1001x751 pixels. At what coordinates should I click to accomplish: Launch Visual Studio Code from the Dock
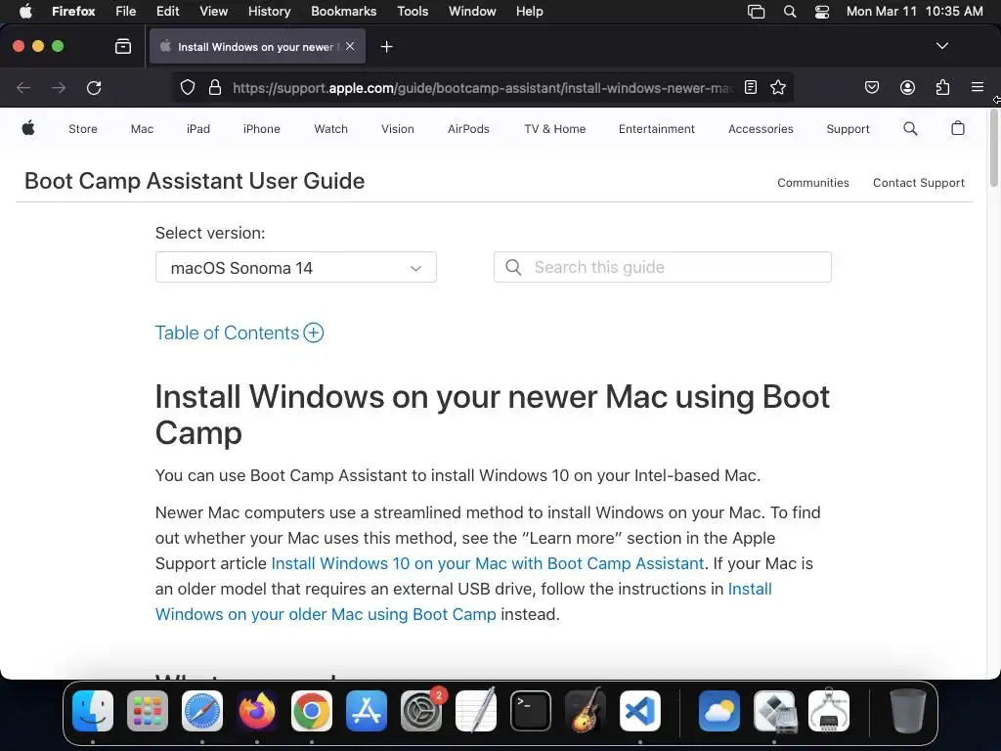coord(640,711)
